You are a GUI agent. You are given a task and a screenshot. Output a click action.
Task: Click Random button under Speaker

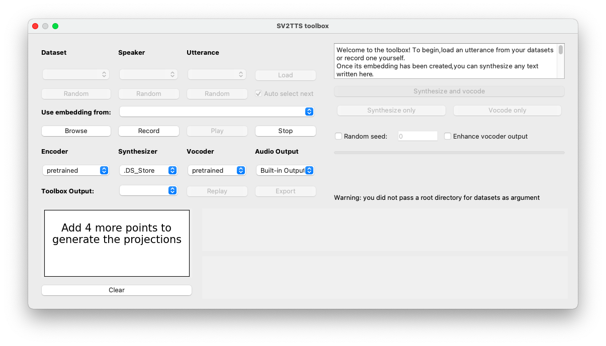point(148,93)
